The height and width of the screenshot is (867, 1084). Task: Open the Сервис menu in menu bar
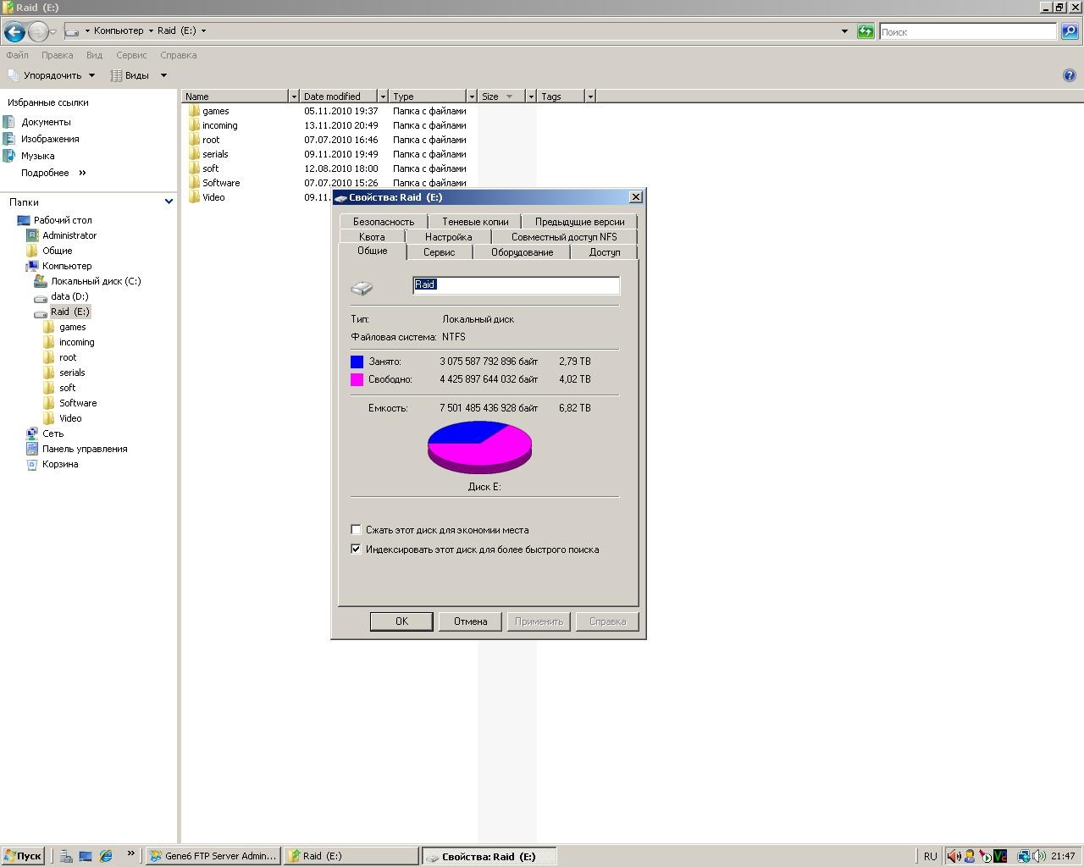tap(131, 55)
